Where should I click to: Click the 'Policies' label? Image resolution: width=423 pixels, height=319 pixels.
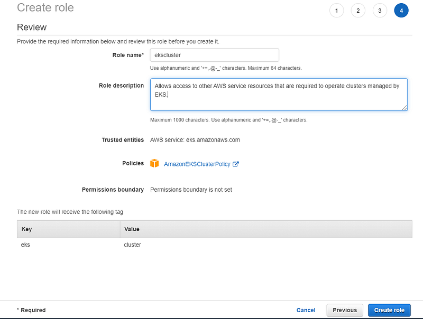coord(133,163)
